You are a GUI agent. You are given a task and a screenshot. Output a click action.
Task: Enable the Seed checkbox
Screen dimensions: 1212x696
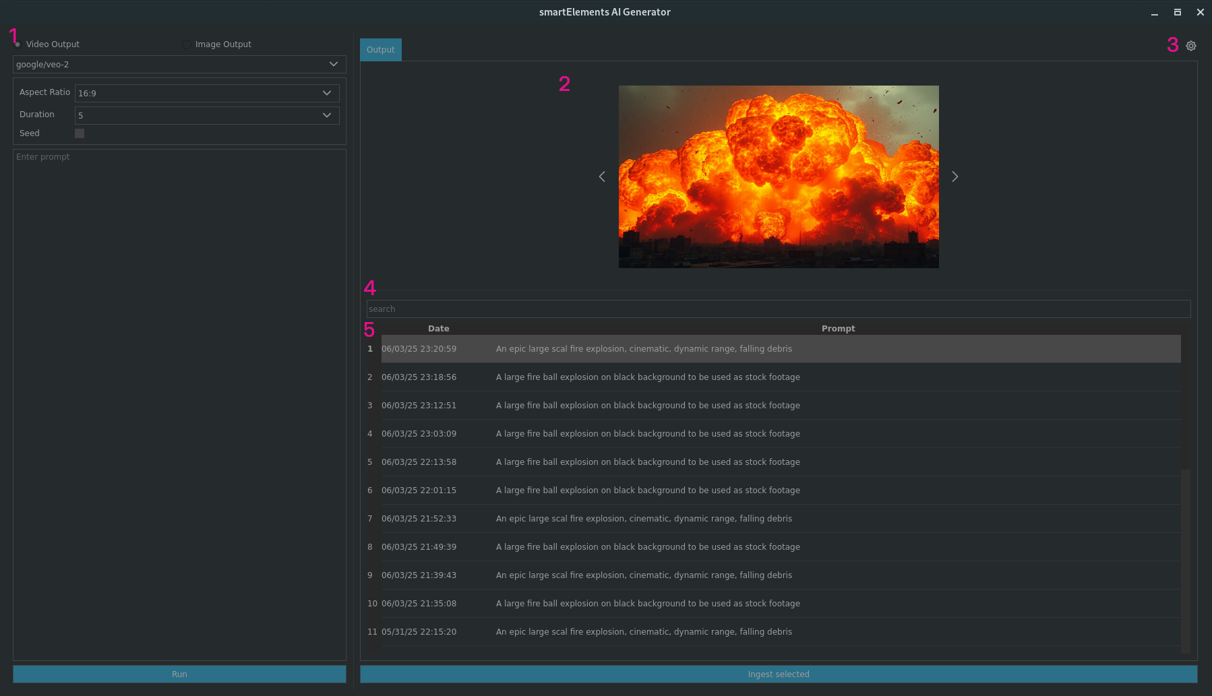tap(80, 133)
